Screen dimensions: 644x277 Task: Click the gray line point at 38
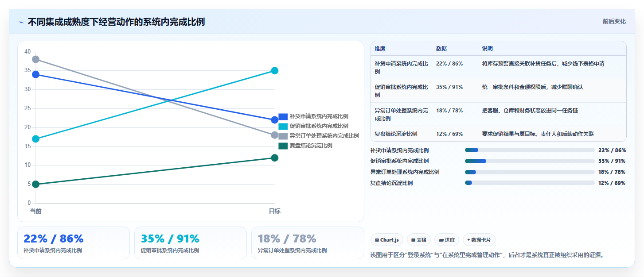click(36, 59)
